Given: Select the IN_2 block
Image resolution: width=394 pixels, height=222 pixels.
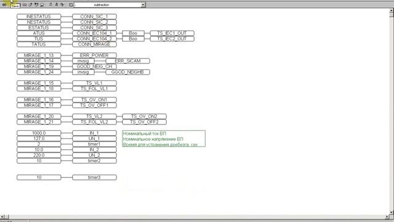Looking at the screenshot, I should pos(94,149).
